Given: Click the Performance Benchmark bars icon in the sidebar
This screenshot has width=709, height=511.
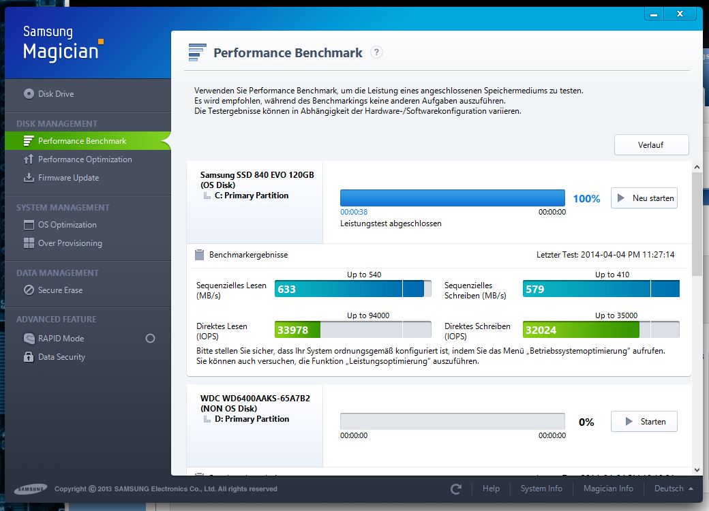Looking at the screenshot, I should point(29,141).
